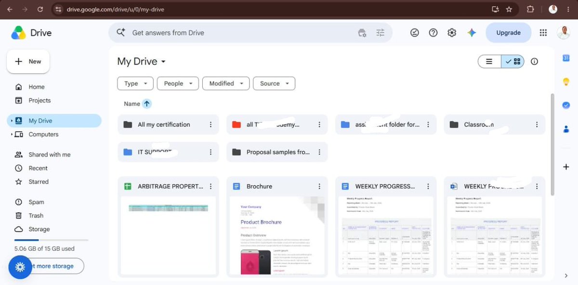Viewport: 578px width, 285px height.
Task: Click Get more storage button
Action: click(53, 266)
